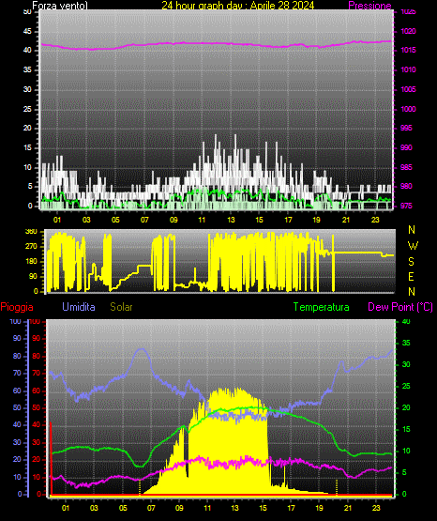Click pressure axis value 990

click(x=406, y=147)
